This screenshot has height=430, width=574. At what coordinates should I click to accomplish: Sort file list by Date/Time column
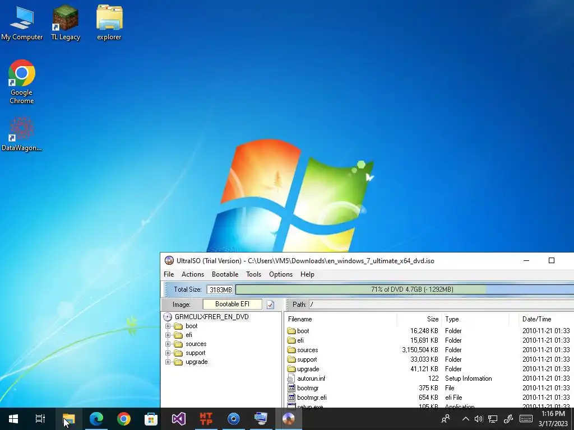[546, 319]
